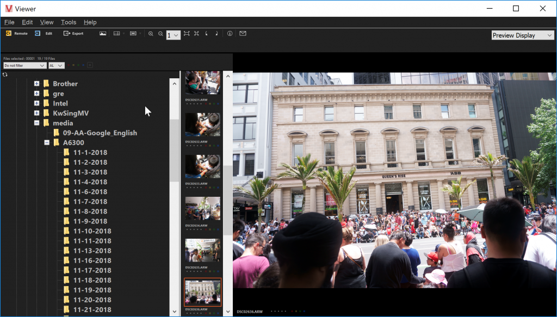Open the Preview Display dropdown

click(522, 35)
